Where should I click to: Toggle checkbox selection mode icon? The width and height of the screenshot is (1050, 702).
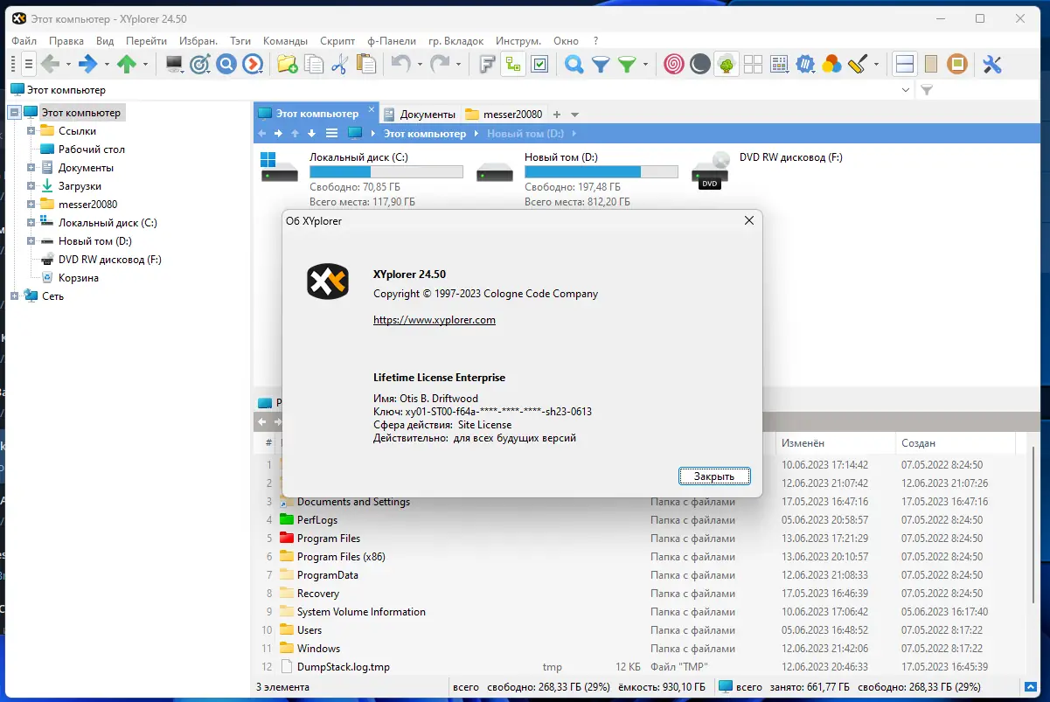click(540, 64)
